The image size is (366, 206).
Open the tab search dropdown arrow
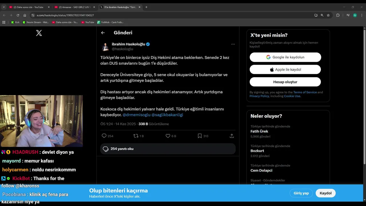[4, 7]
